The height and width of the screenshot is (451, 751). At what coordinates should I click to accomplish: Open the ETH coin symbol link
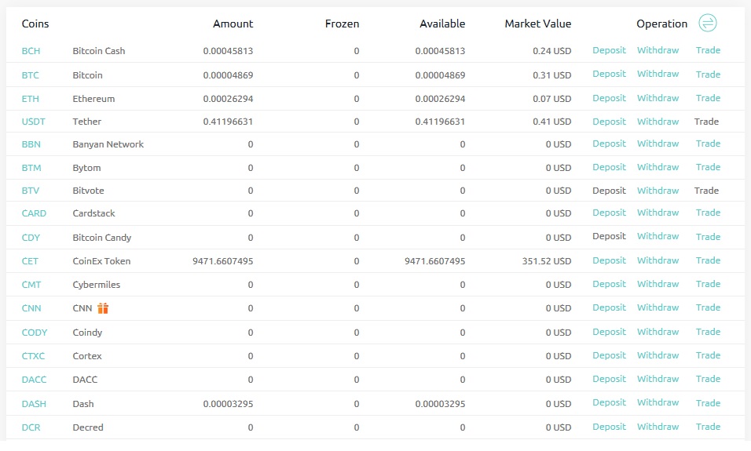point(30,99)
